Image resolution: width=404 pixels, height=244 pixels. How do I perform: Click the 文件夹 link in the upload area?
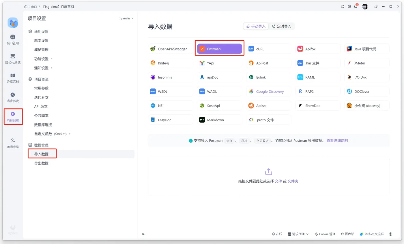point(293,181)
